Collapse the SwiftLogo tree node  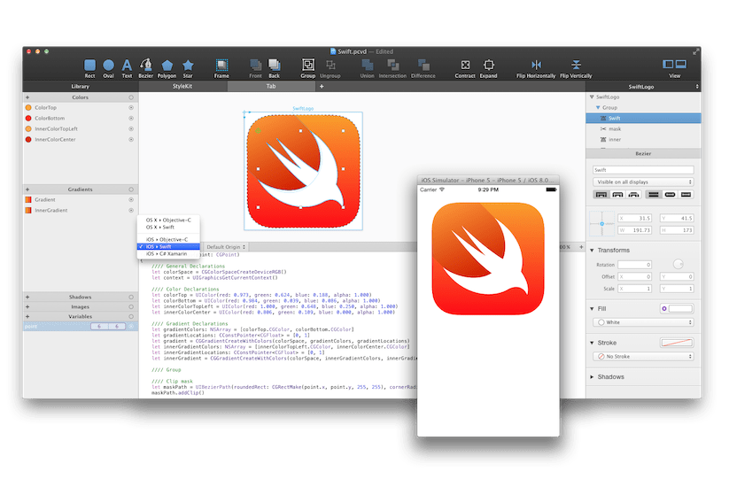[592, 97]
